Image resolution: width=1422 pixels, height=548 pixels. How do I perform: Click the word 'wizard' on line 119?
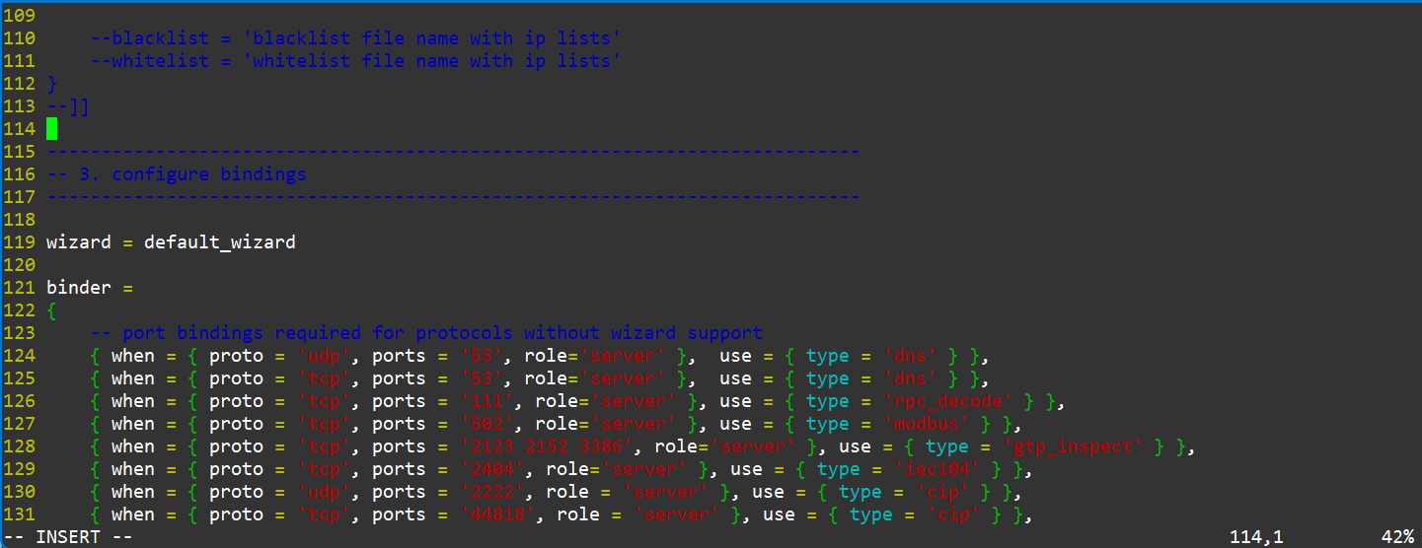click(79, 242)
